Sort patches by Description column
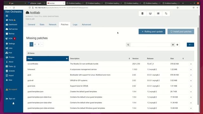Viewport: 203px width, 114px height. (100, 59)
